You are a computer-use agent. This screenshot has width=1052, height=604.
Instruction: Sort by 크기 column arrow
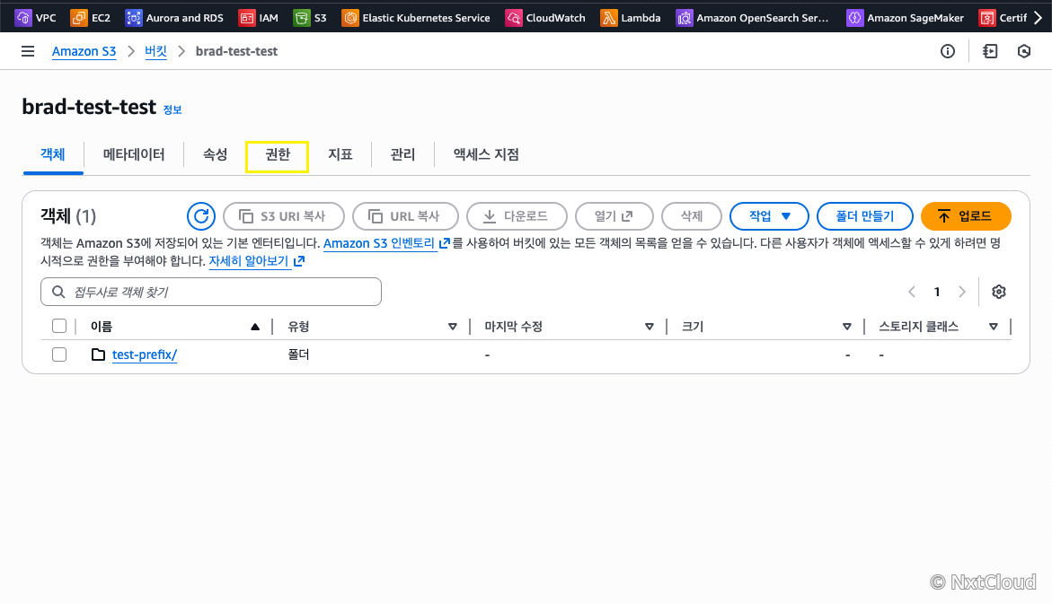pyautogui.click(x=846, y=327)
